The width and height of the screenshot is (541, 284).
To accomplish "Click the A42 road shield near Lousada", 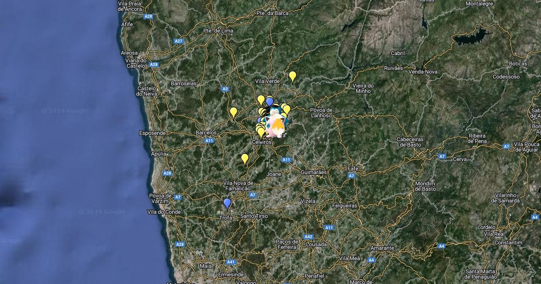I will (x=308, y=237).
